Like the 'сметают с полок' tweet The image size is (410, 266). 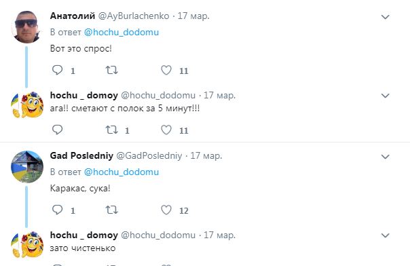(x=166, y=130)
